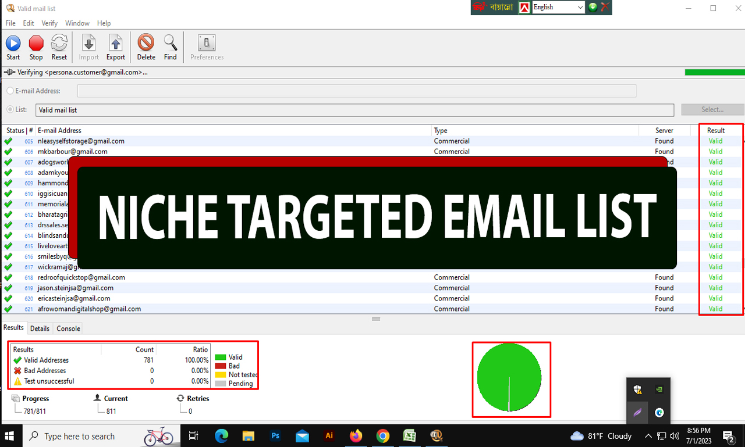Launch Photoshop from the taskbar

tap(275, 435)
